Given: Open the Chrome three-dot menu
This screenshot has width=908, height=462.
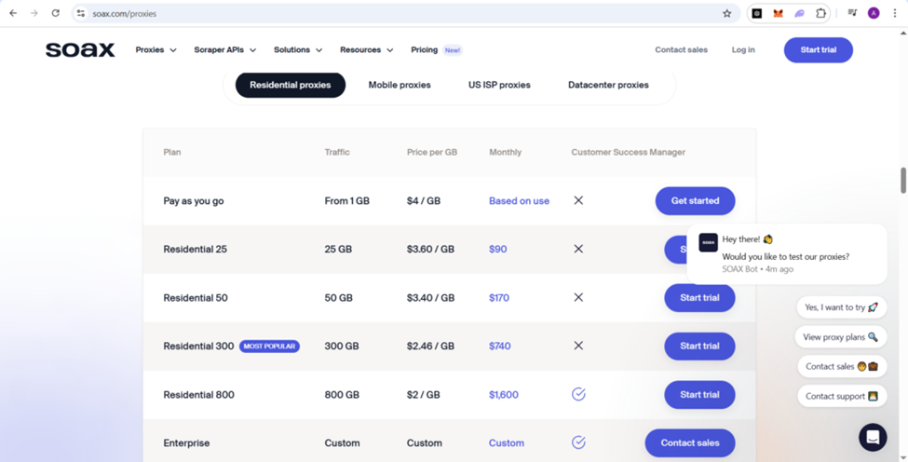Looking at the screenshot, I should (895, 13).
